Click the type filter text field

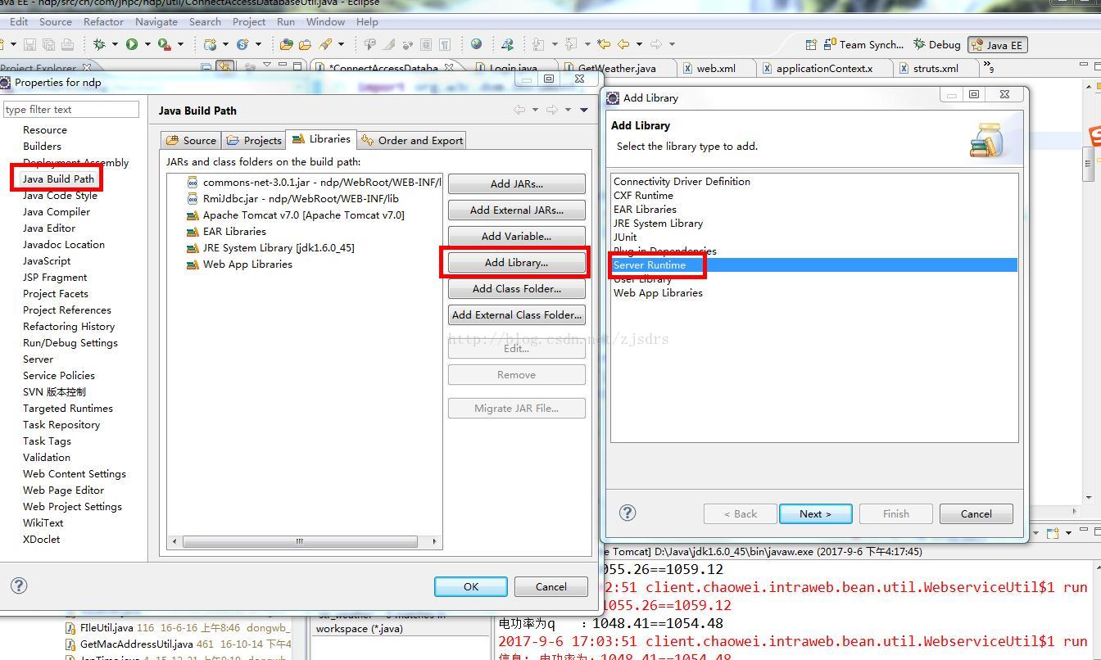(71, 109)
